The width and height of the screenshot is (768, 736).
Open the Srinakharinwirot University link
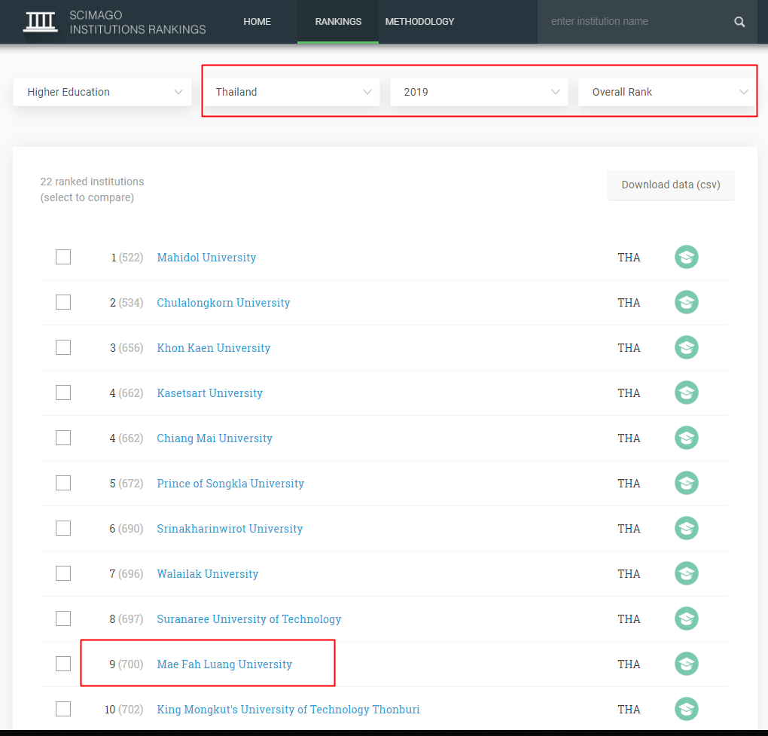(x=230, y=528)
